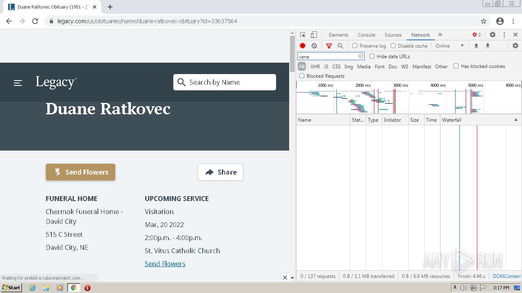Sort requests by Name column
Viewport: 522px width, 293px height.
coord(323,120)
